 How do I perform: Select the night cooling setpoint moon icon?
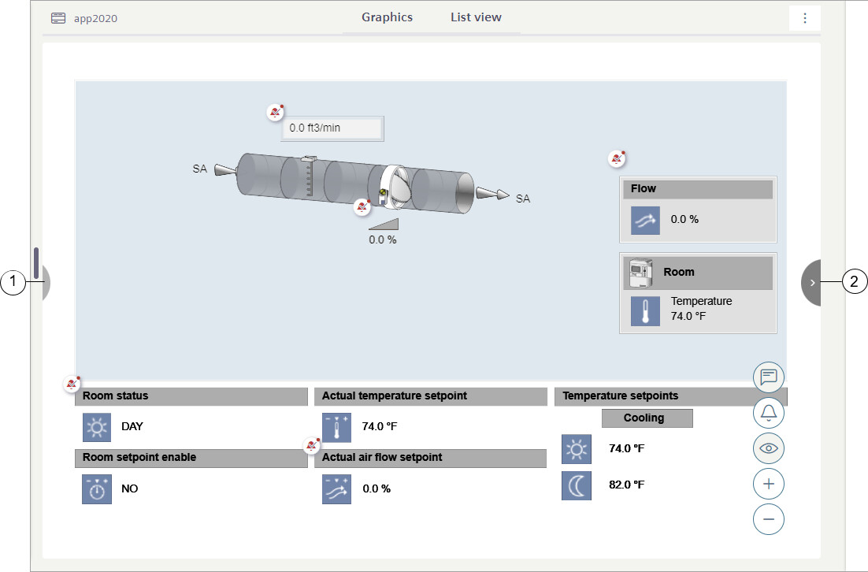(576, 485)
